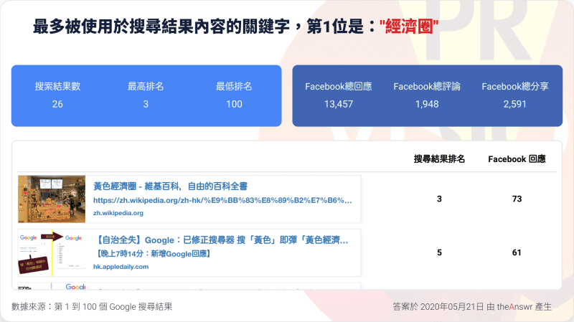This screenshot has height=322, width=574.
Task: Click the total comments value 1,948
Action: coord(427,104)
